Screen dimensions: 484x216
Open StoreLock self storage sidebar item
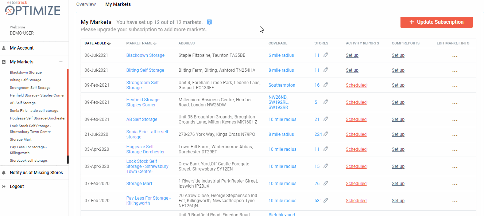click(28, 161)
